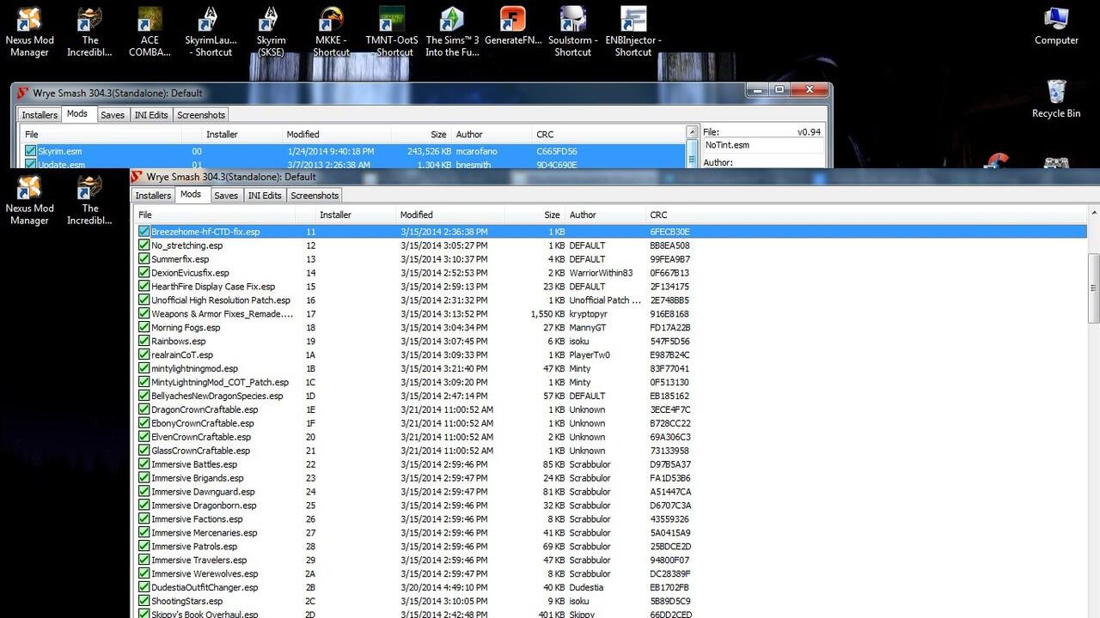This screenshot has height=618, width=1100.
Task: Sort by Author column in the front window
Action: pos(605,215)
